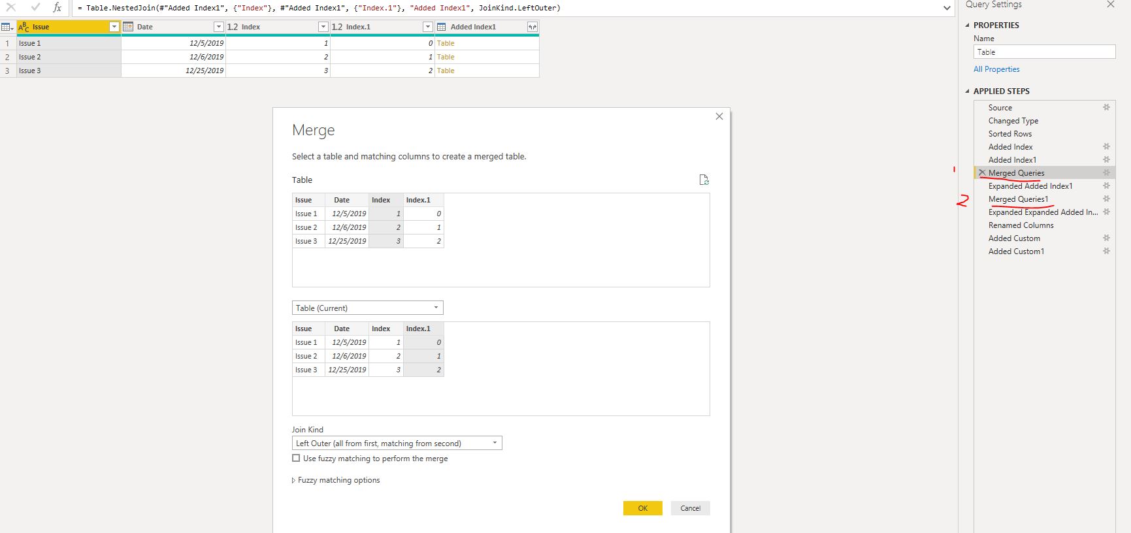Open the gear settings for Added Custom step

1106,238
